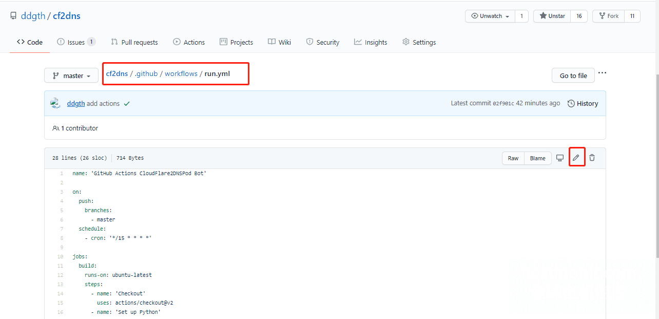Viewport: 659px width, 319px height.
Task: Click the repository book icon beside ddgth
Action: 13,16
